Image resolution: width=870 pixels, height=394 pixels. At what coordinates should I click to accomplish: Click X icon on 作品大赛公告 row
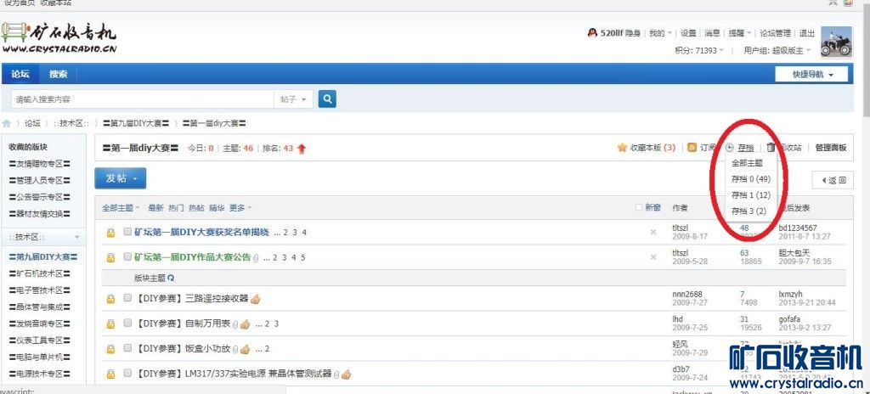[x=653, y=257]
